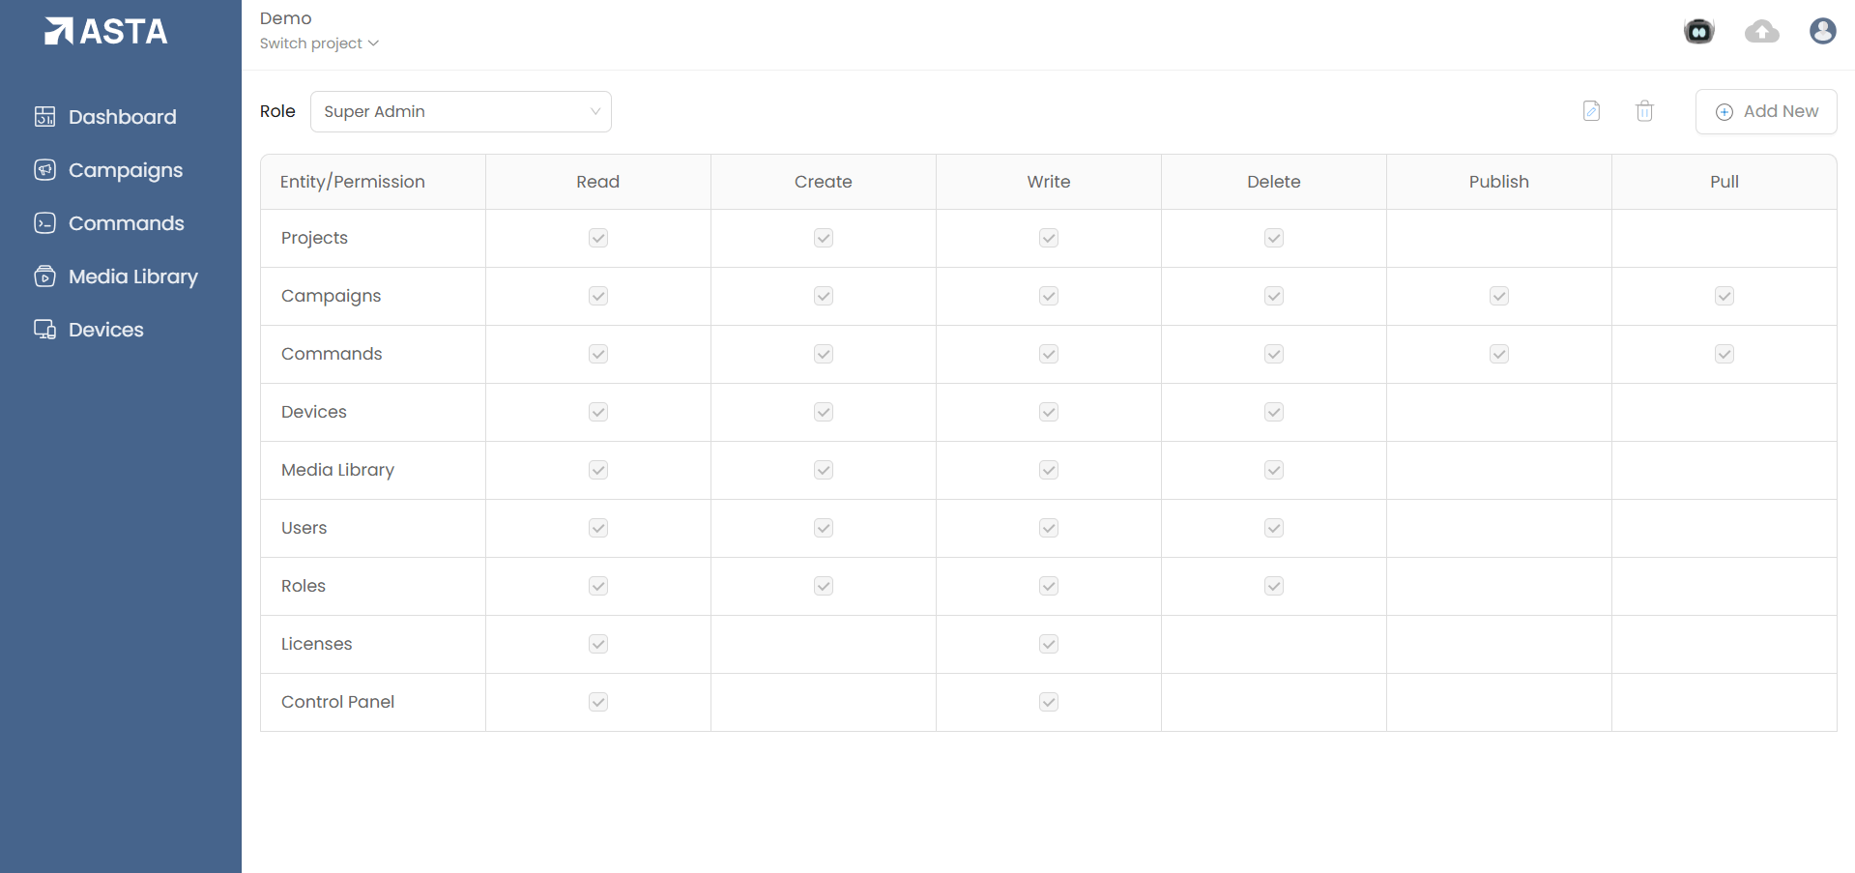Open Commands in the sidebar
The width and height of the screenshot is (1855, 873).
(127, 223)
